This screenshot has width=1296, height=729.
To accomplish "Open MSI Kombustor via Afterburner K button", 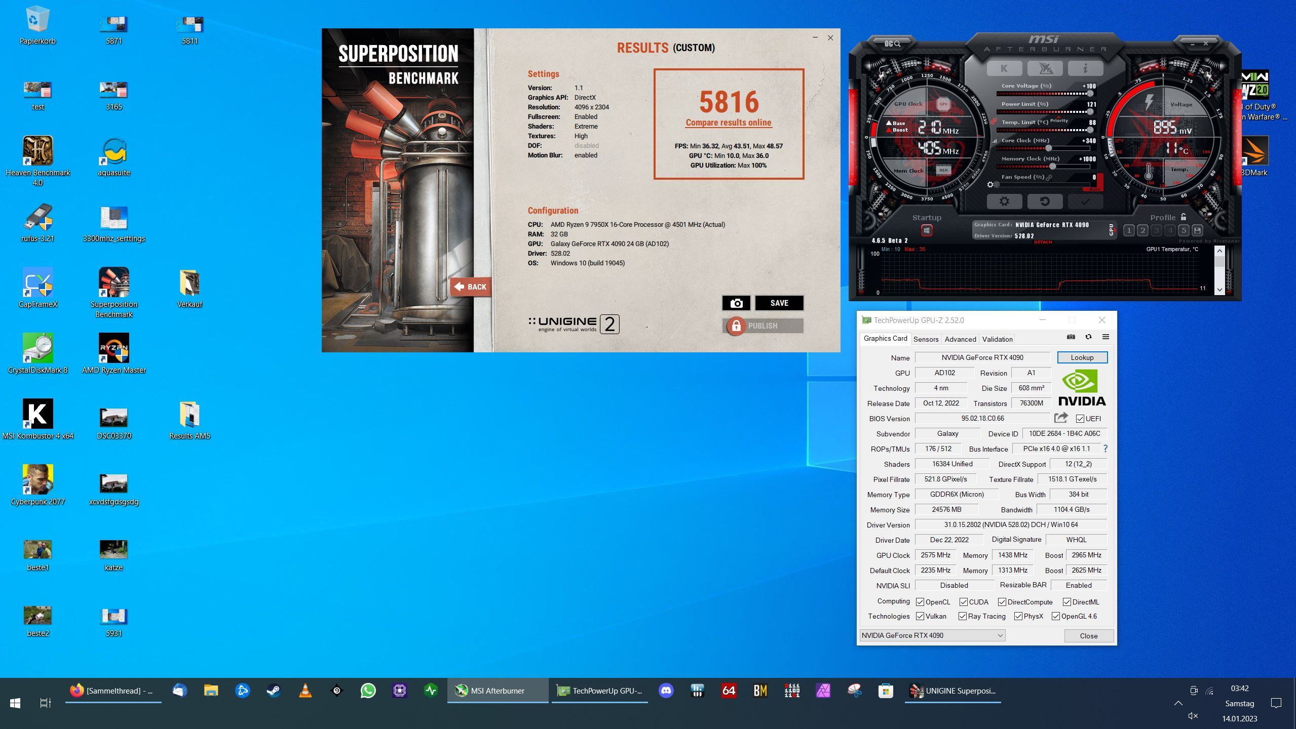I will tap(1004, 68).
